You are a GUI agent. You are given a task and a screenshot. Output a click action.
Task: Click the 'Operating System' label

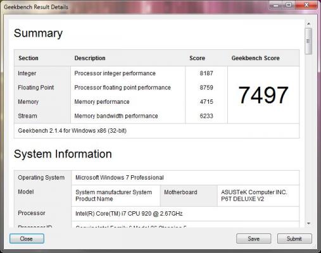(x=41, y=178)
